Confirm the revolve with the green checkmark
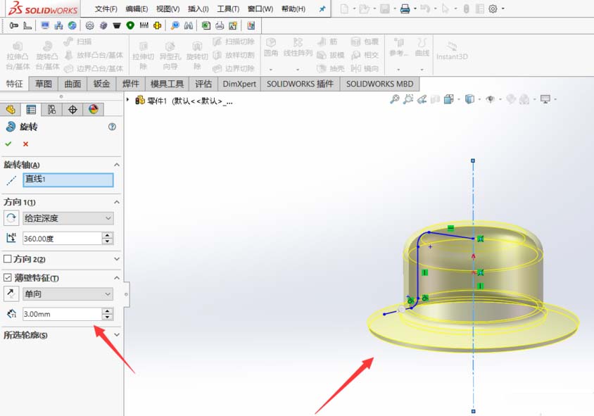594x416 pixels. (8, 144)
